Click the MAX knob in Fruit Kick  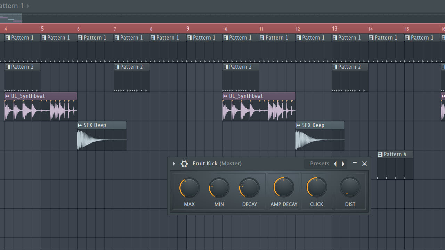click(x=189, y=188)
